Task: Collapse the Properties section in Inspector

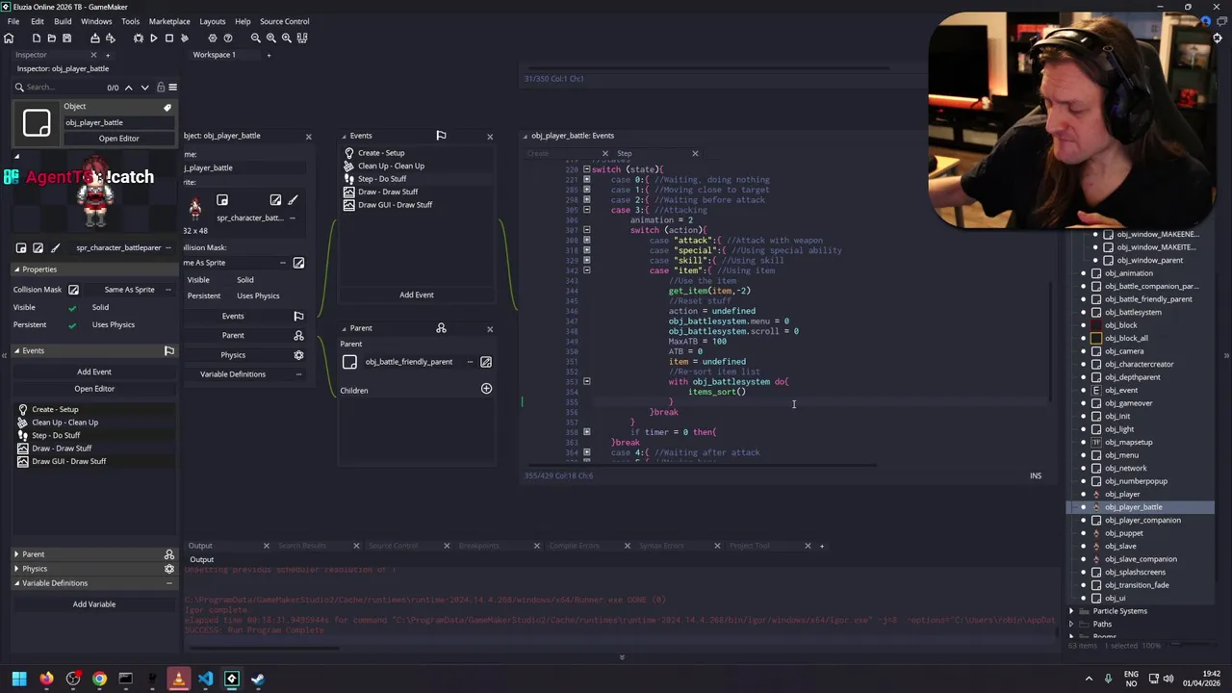Action: [16, 269]
